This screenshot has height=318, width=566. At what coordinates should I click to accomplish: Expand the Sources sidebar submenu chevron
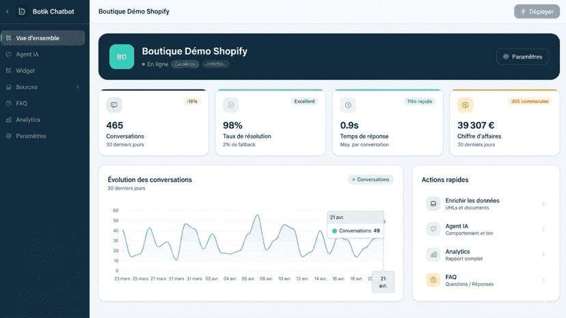[78, 87]
